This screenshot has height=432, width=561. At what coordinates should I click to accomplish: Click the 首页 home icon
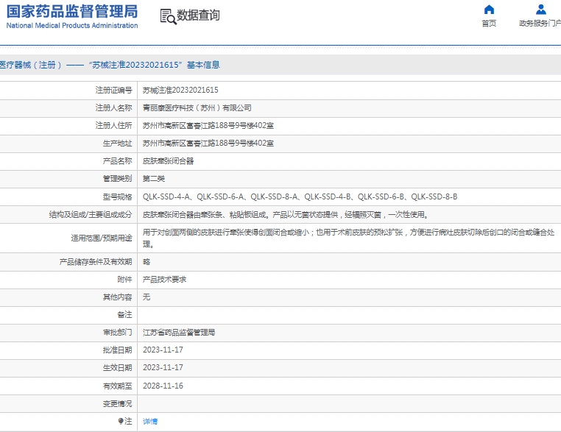pos(489,10)
